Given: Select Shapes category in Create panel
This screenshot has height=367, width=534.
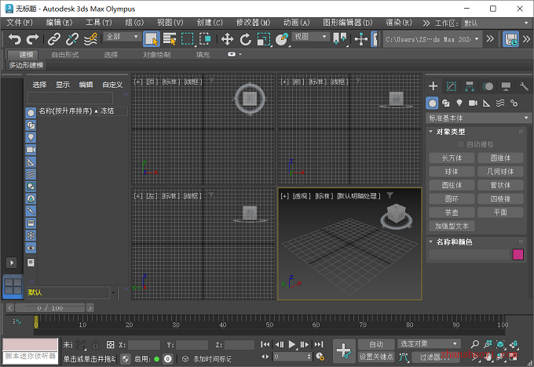Looking at the screenshot, I should (446, 103).
